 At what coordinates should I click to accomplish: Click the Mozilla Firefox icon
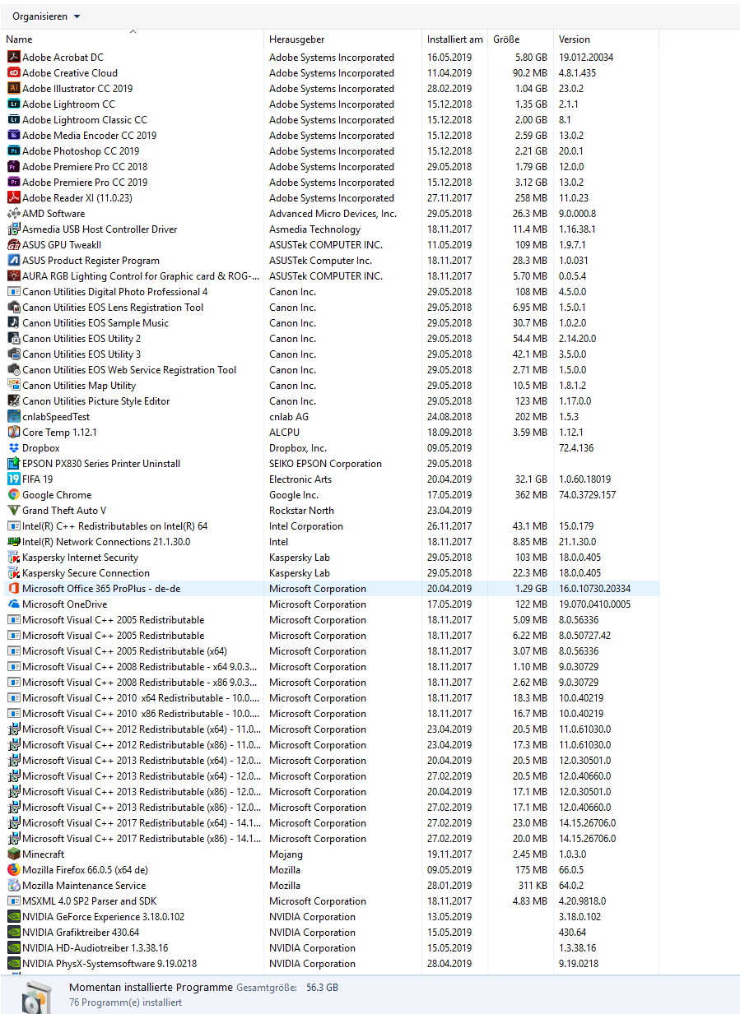14,870
